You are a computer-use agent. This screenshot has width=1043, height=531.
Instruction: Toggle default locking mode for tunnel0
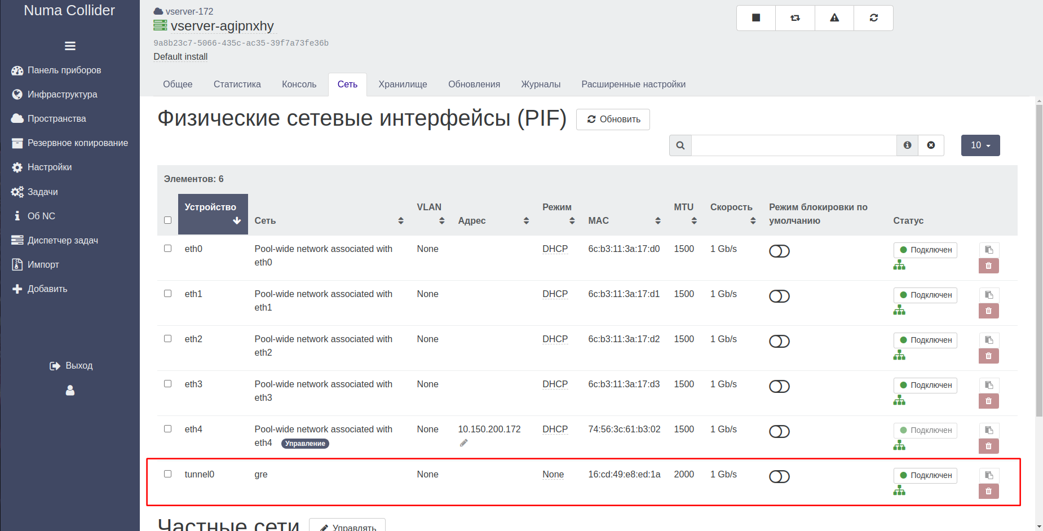tap(779, 476)
